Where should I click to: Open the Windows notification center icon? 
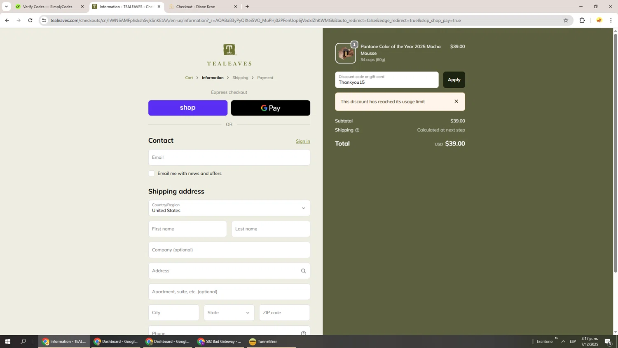point(608,341)
